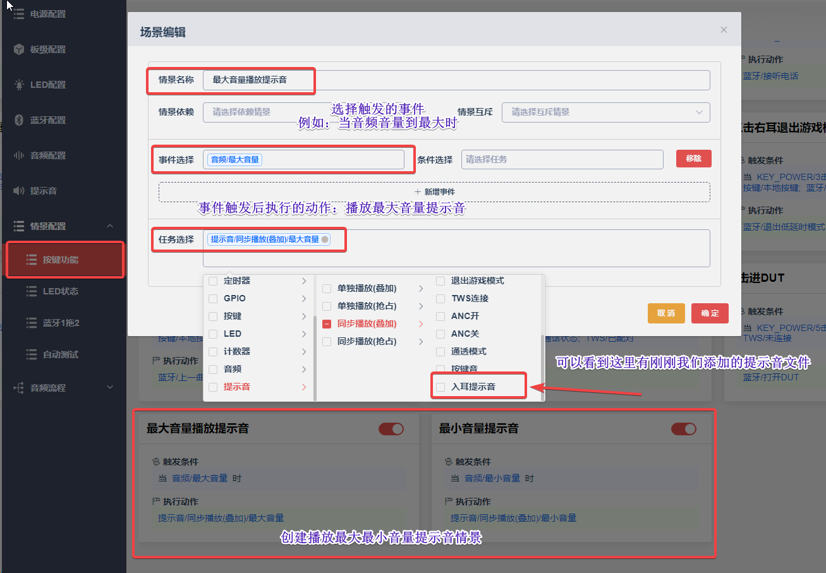Check the TWS连接 checkbox

(x=440, y=298)
